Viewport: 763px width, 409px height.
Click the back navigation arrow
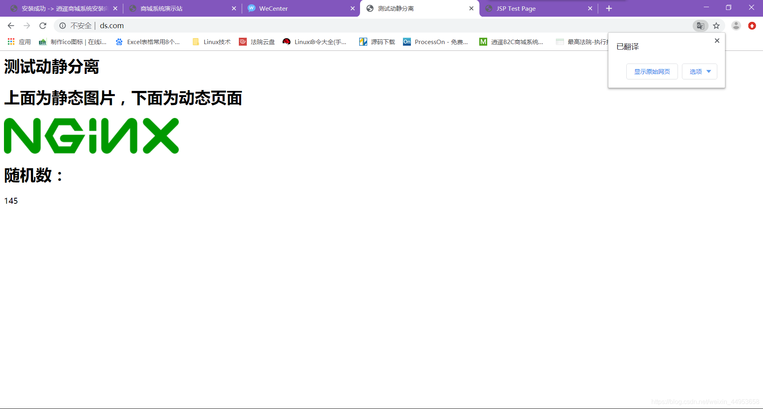tap(10, 25)
